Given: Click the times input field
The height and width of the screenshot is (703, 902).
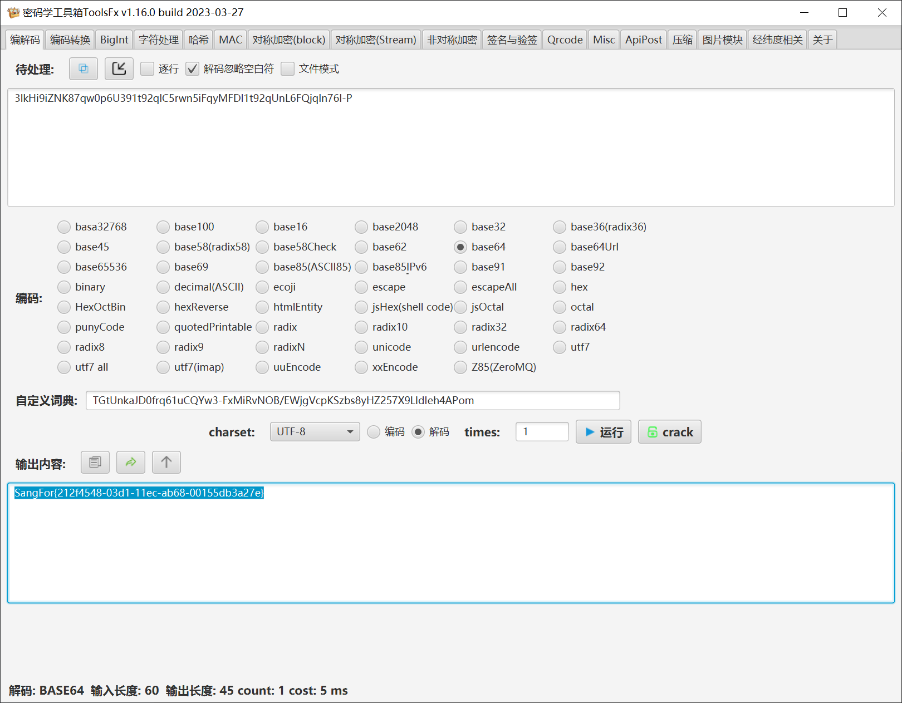Looking at the screenshot, I should coord(542,432).
